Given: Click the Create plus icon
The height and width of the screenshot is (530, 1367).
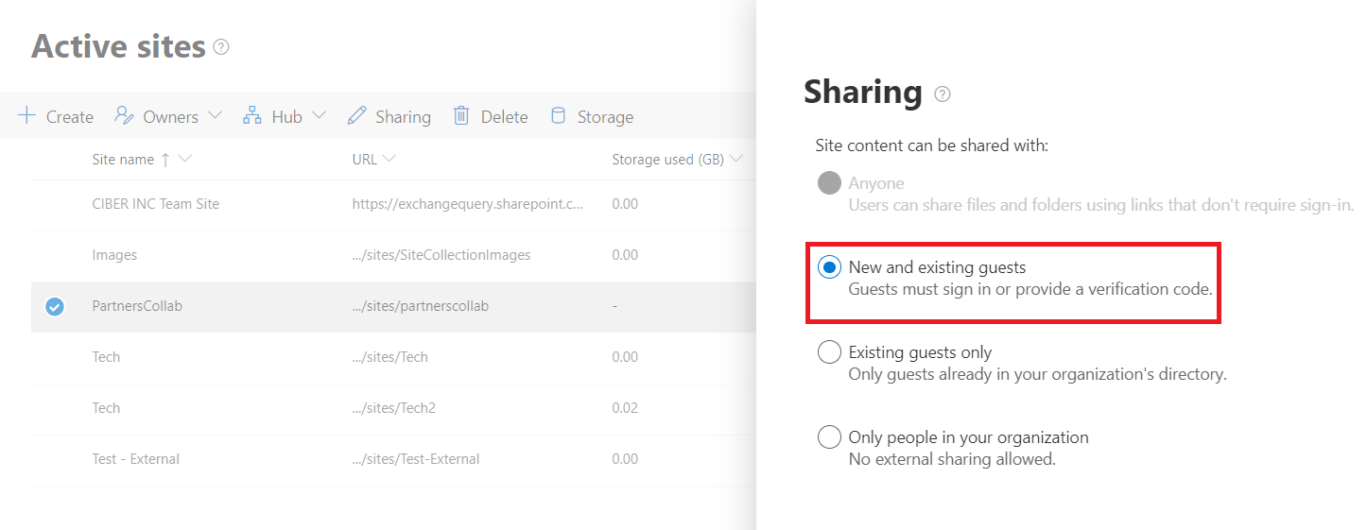Looking at the screenshot, I should point(27,116).
